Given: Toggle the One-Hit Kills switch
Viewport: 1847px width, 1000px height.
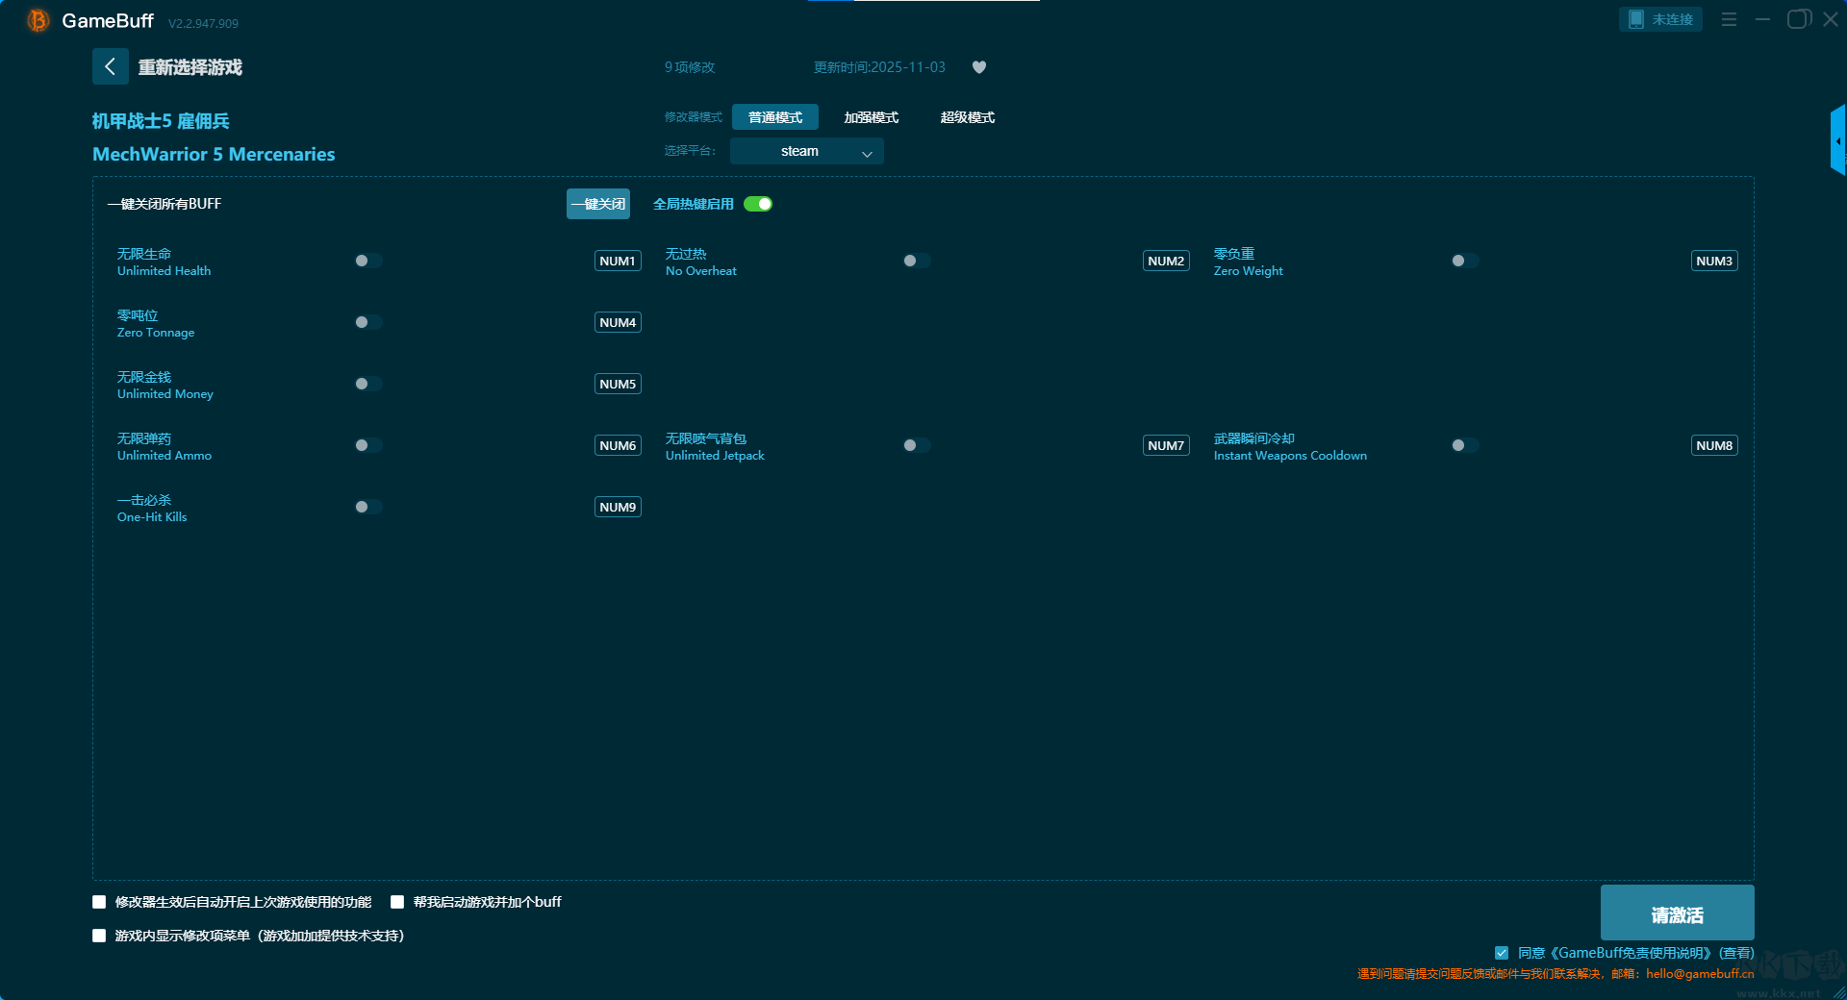Looking at the screenshot, I should click(367, 507).
